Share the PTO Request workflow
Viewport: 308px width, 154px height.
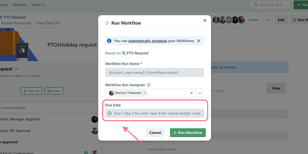coord(253,20)
